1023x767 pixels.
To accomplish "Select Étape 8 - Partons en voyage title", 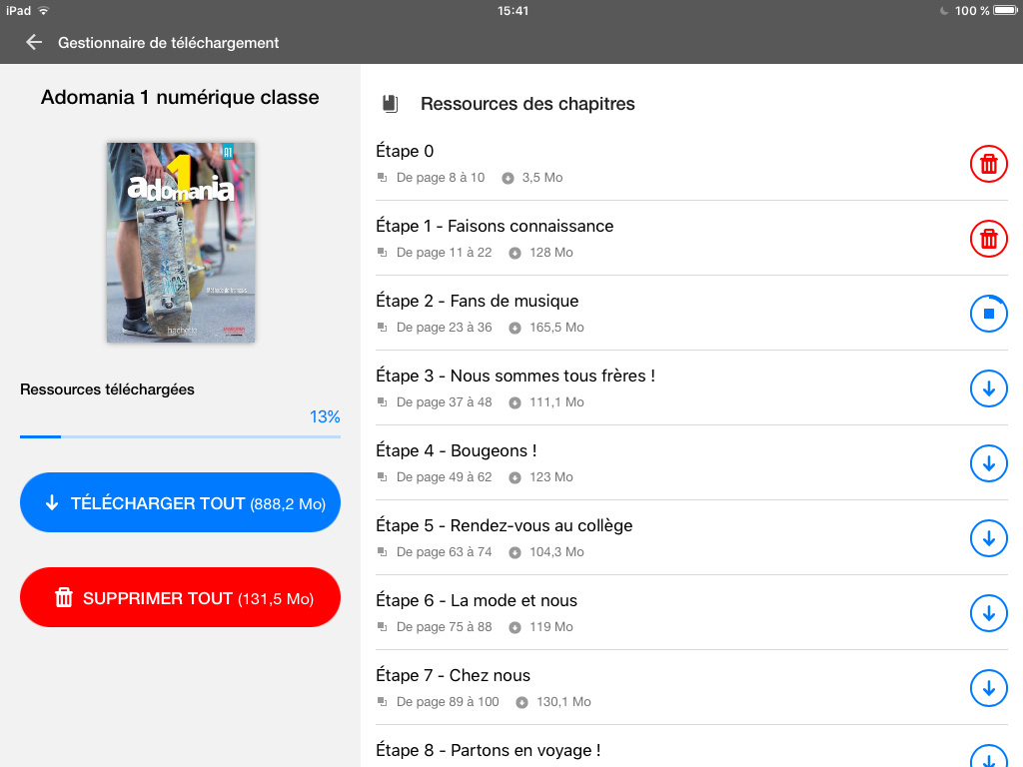I will (x=488, y=751).
